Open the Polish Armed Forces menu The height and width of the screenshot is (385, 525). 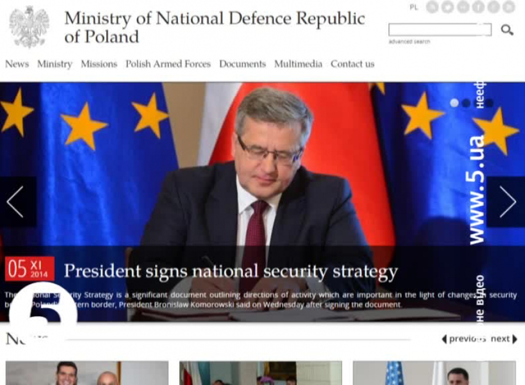(168, 64)
